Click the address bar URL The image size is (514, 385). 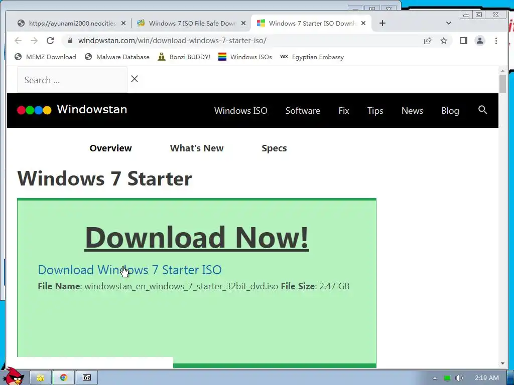click(x=172, y=41)
